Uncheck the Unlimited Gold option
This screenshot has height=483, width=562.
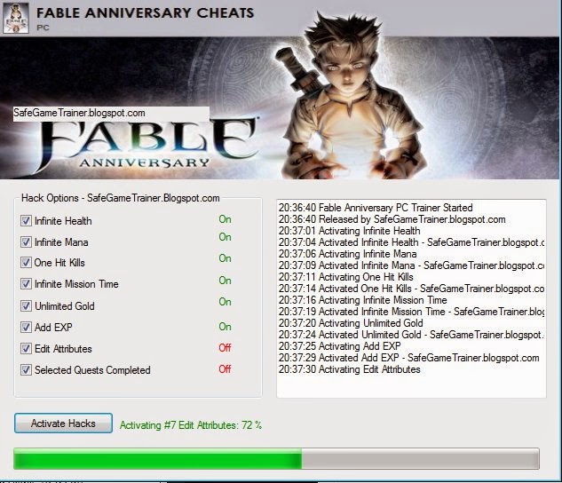26,305
